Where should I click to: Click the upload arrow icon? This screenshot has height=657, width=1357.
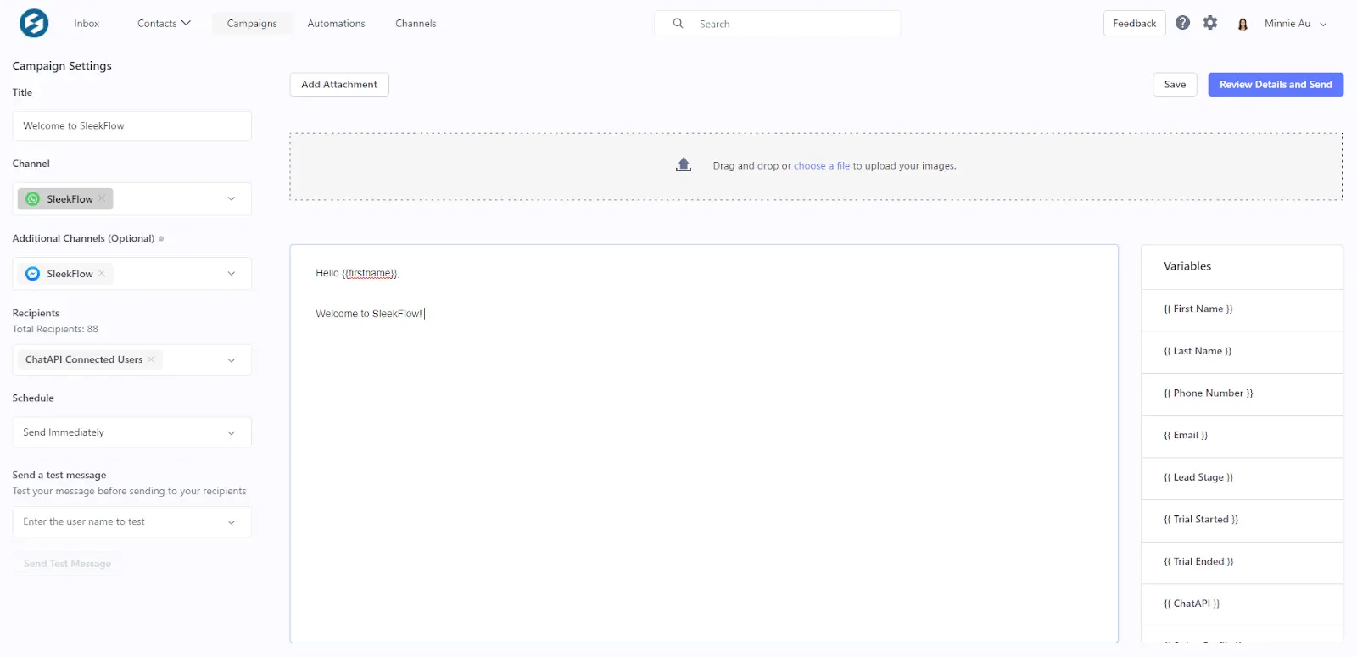click(x=684, y=164)
